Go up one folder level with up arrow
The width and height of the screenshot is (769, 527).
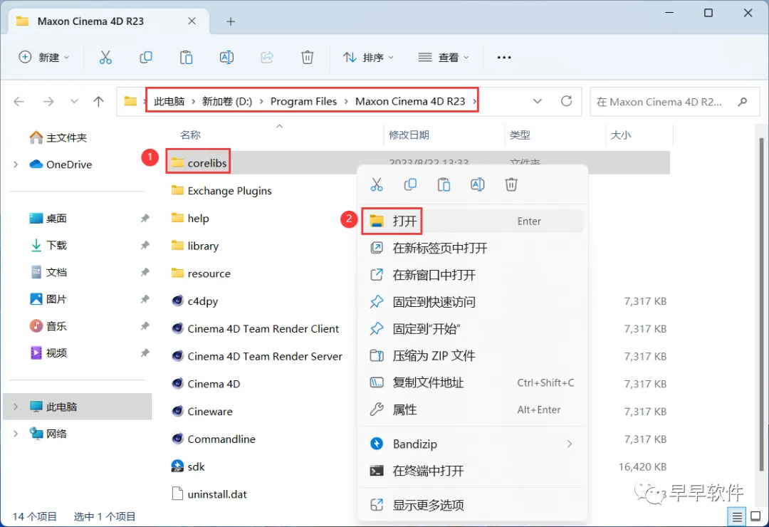click(x=98, y=102)
